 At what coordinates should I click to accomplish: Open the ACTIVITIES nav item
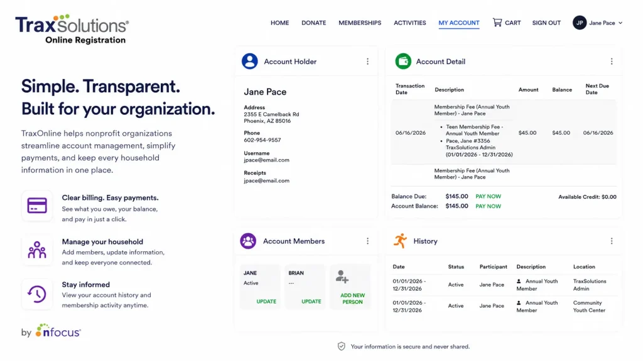pyautogui.click(x=409, y=23)
